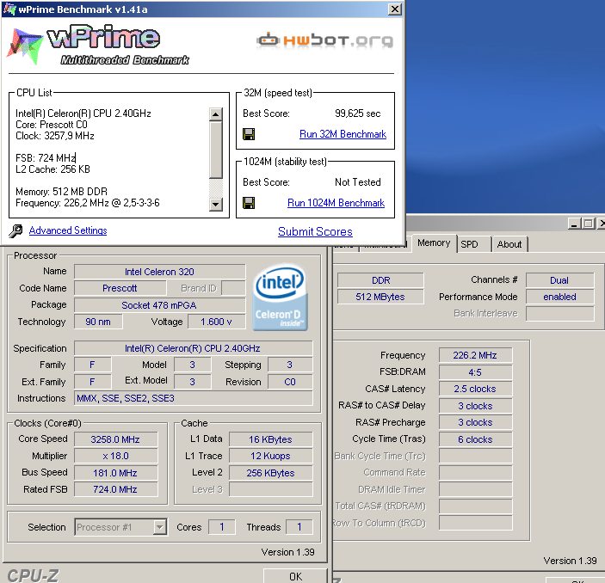Click the Cores value field
The height and width of the screenshot is (583, 605).
tap(222, 527)
